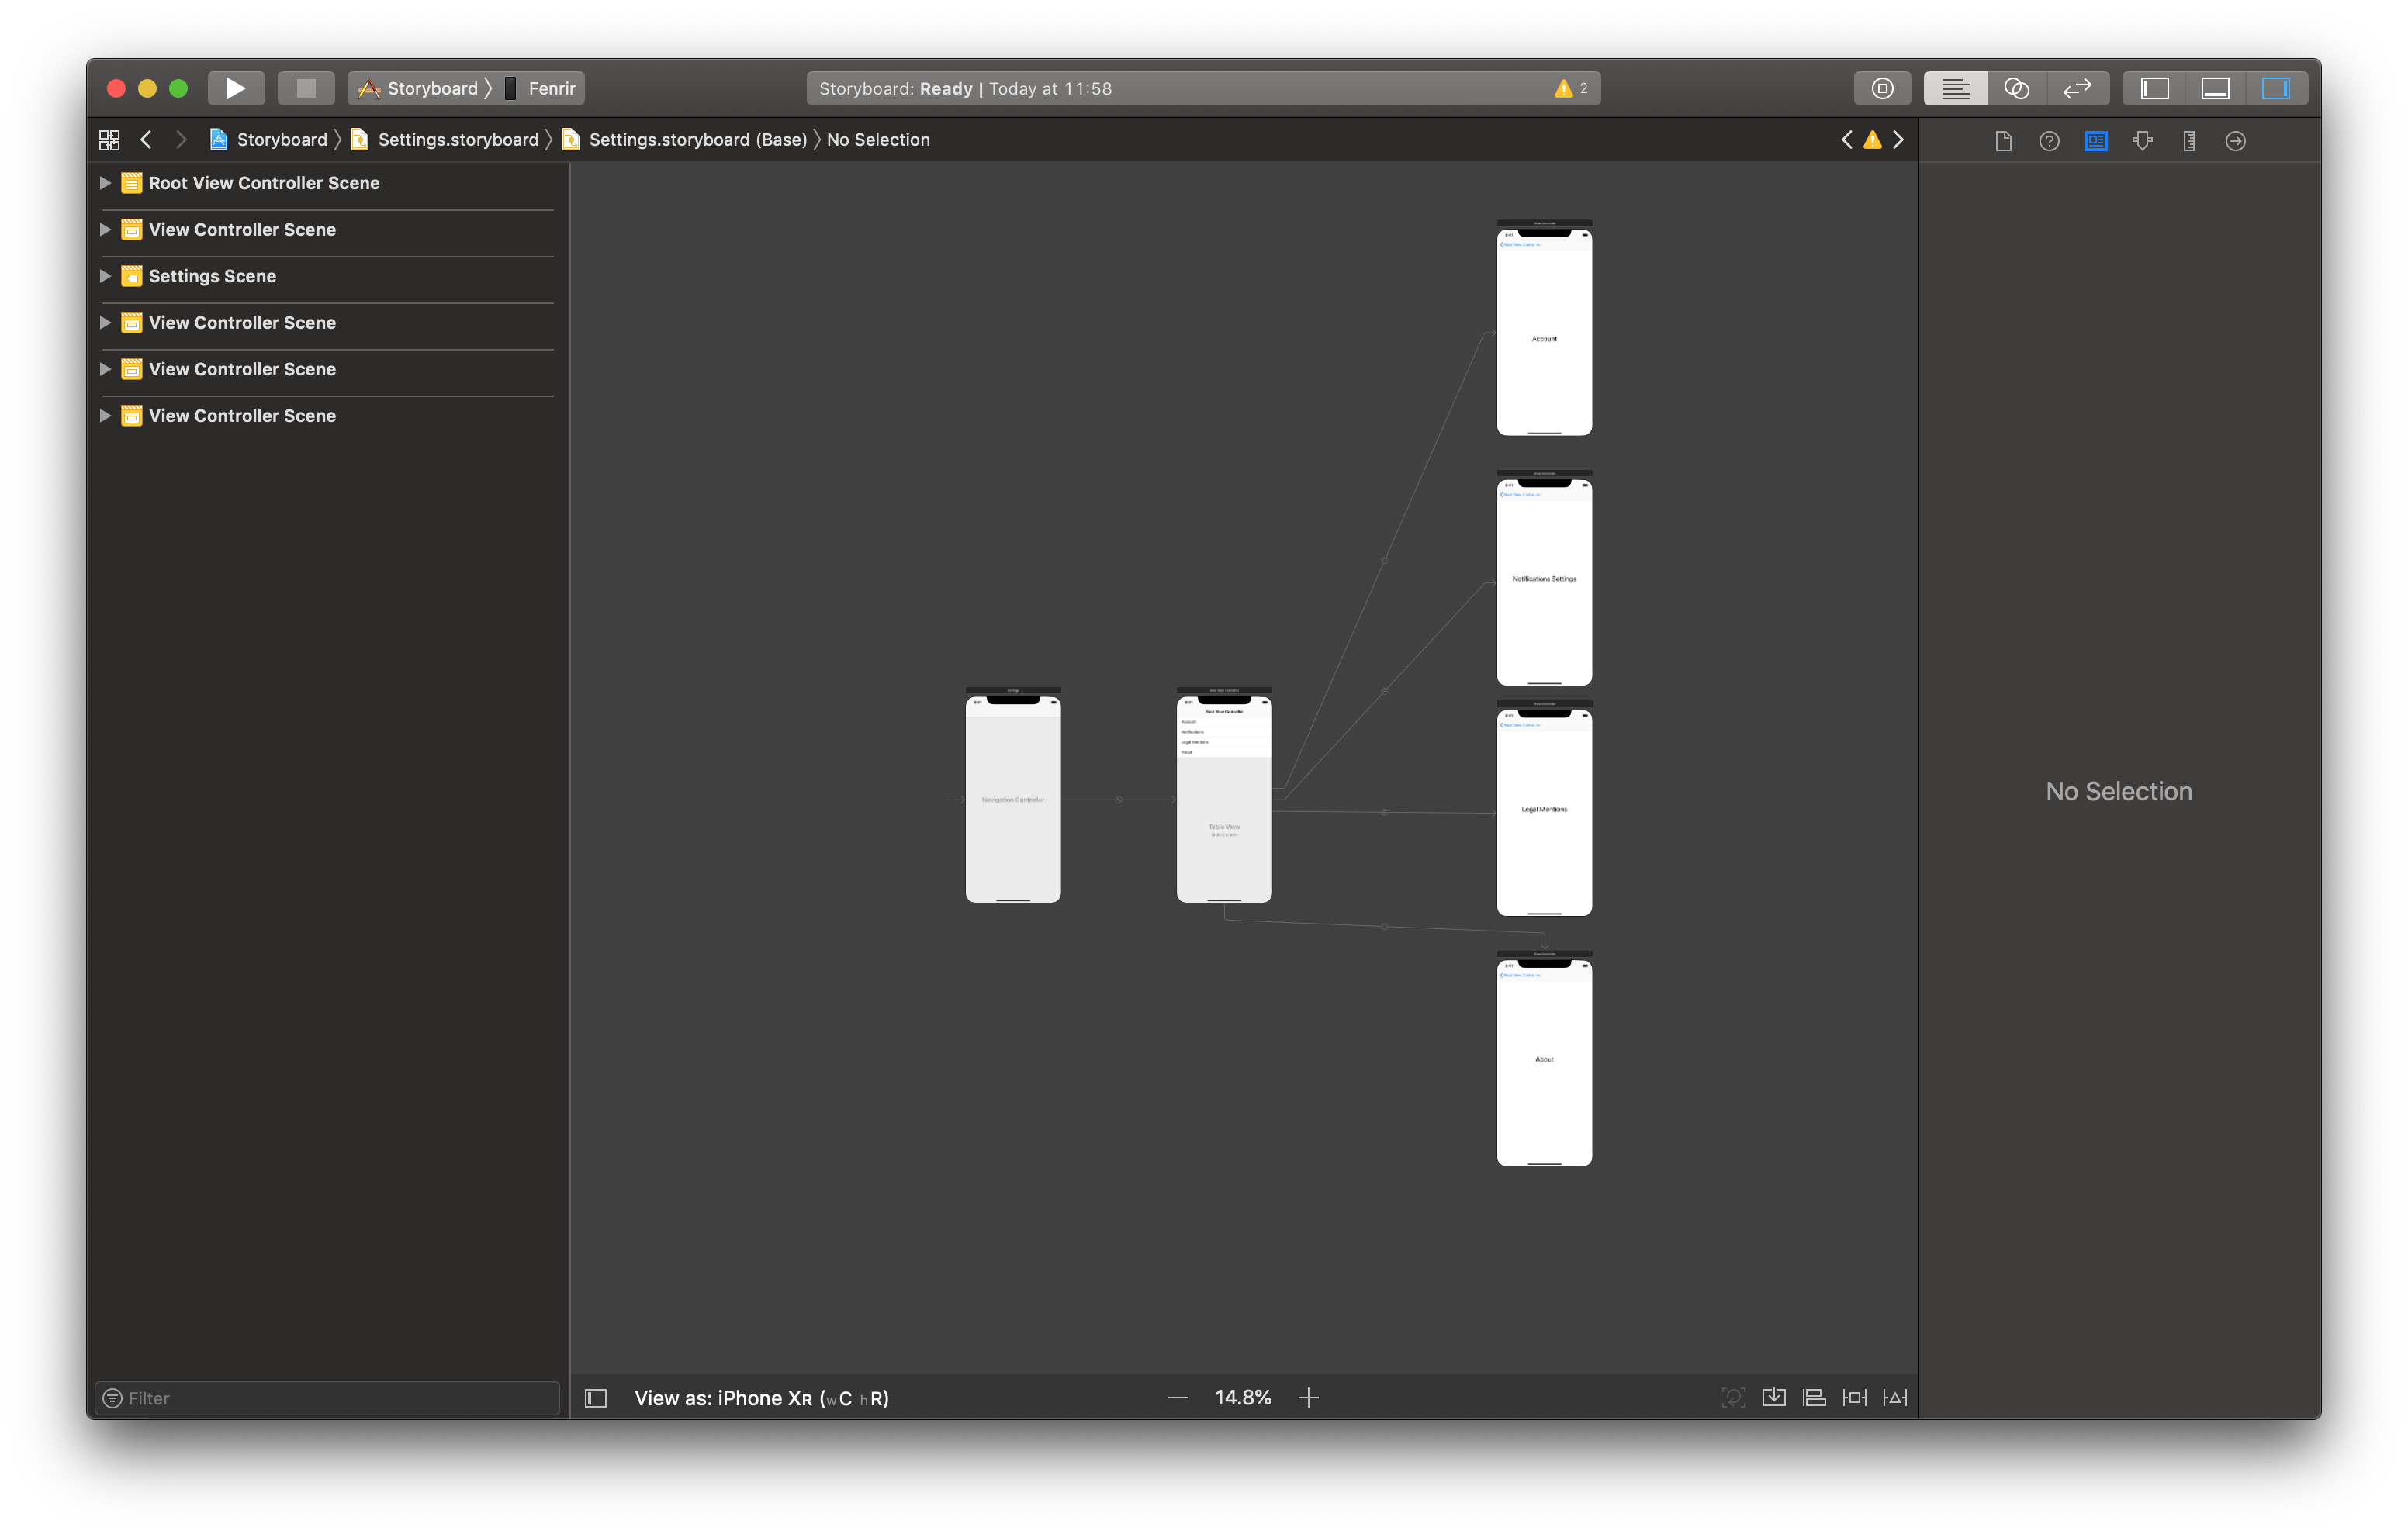2408x1534 pixels.
Task: Open the Size inspector ruler icon
Action: pyautogui.click(x=2189, y=141)
